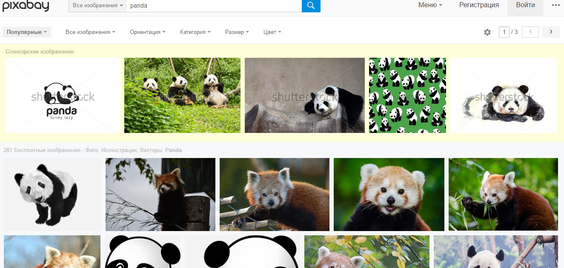Expand the Все изображения filter dropdown

click(90, 32)
